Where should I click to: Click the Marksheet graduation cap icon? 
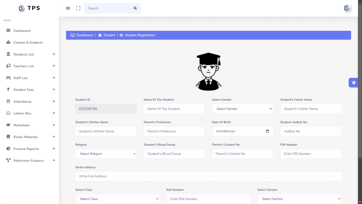coord(8,125)
